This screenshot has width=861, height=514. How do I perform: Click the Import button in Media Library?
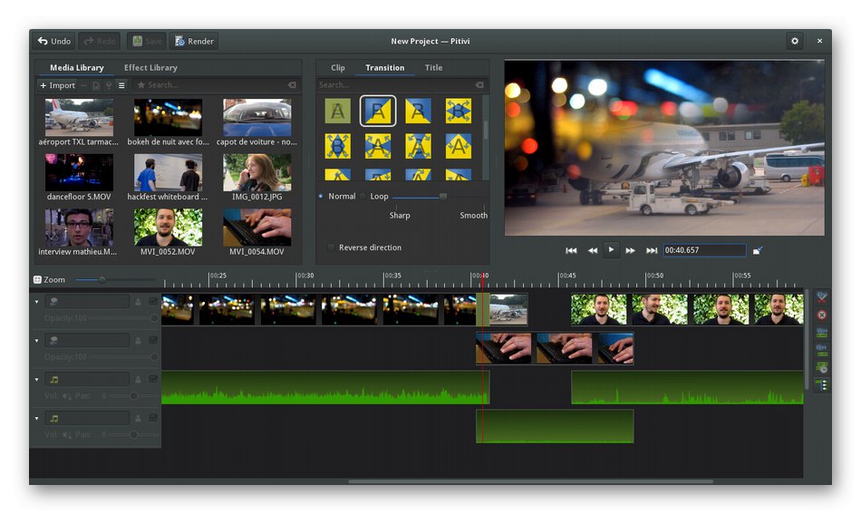[57, 85]
